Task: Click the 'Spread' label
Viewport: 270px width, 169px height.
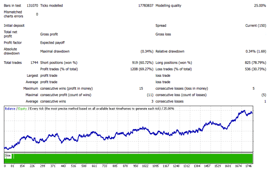Action: 161,25
